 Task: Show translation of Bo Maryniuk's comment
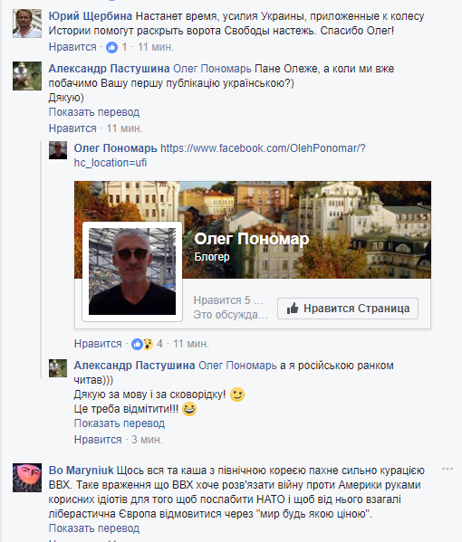pyautogui.click(x=94, y=528)
